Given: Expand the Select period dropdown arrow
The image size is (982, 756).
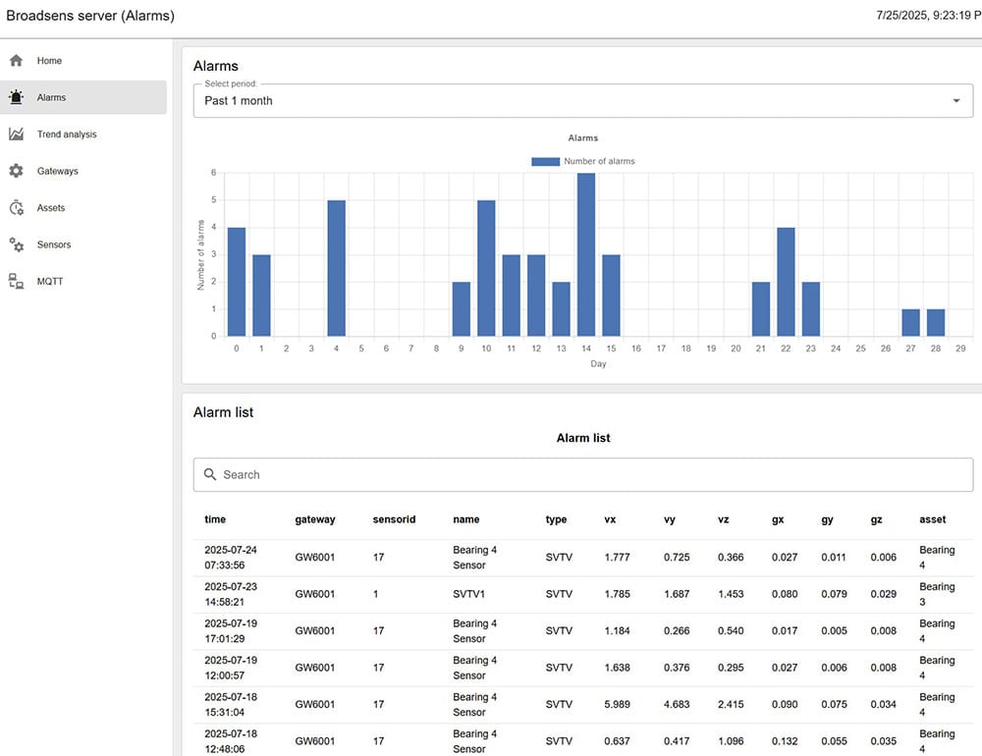Looking at the screenshot, I should click(x=956, y=101).
